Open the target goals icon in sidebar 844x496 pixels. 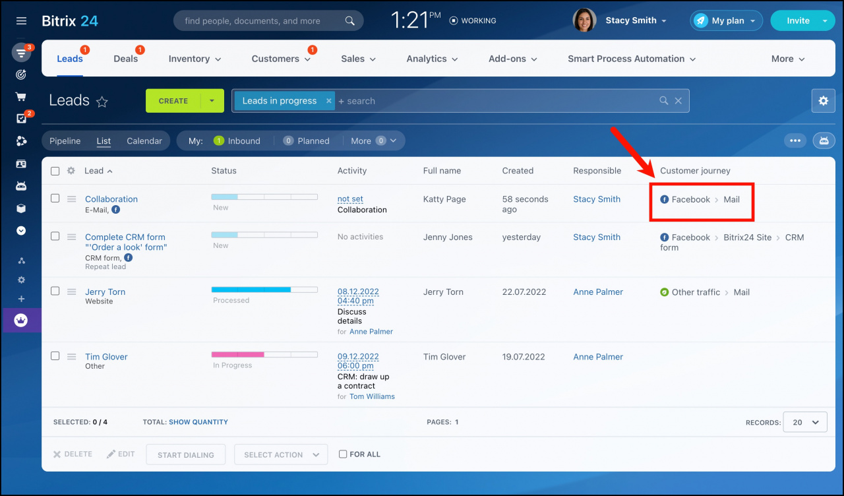pyautogui.click(x=21, y=75)
